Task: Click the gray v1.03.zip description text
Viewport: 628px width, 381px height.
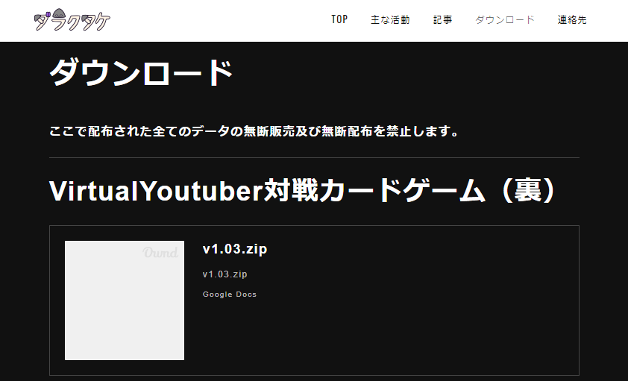Action: pos(225,274)
